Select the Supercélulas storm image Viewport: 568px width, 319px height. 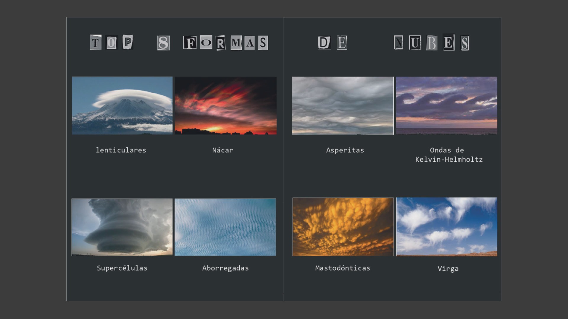pyautogui.click(x=122, y=227)
